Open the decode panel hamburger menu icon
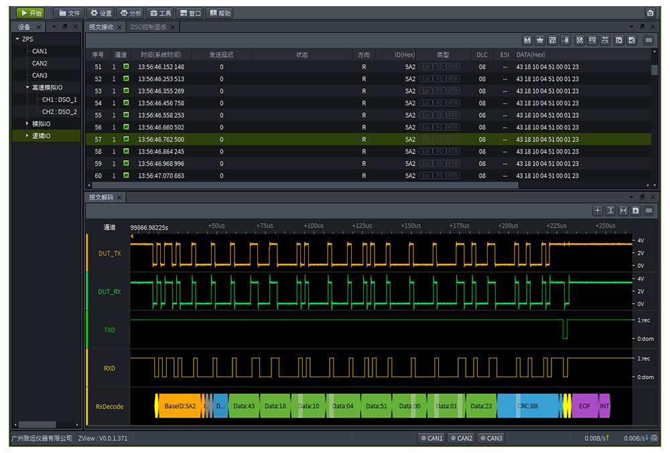Screen dimensions: 670x453 point(649,210)
